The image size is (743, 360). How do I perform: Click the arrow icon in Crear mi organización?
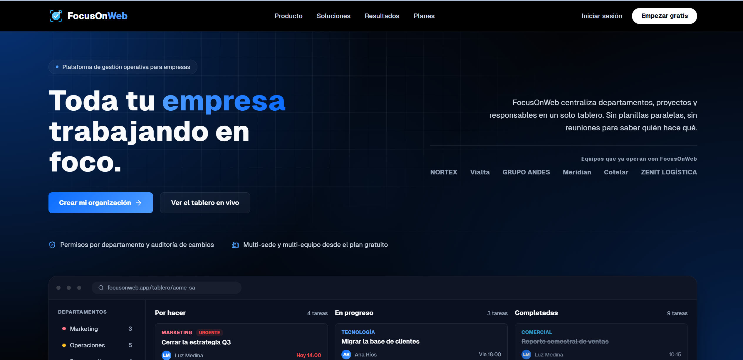coord(139,203)
